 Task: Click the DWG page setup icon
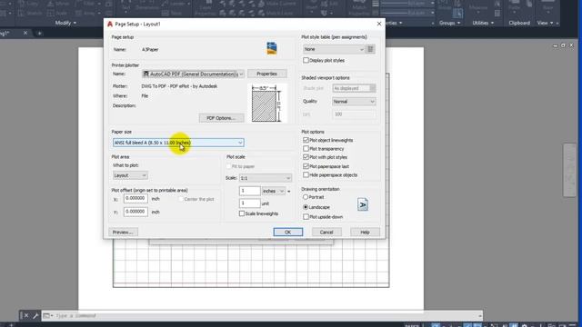(272, 48)
